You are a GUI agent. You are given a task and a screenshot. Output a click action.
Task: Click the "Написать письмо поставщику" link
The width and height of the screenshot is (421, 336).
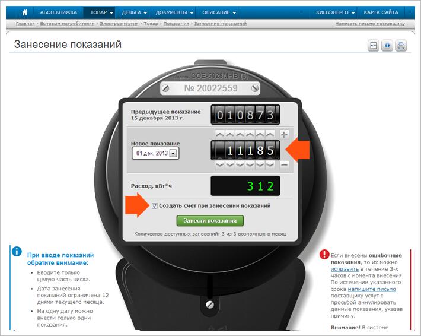(x=369, y=24)
